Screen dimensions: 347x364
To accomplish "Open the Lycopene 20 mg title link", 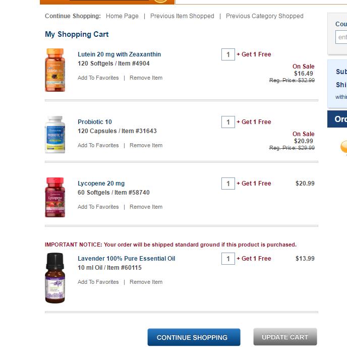I will [101, 184].
